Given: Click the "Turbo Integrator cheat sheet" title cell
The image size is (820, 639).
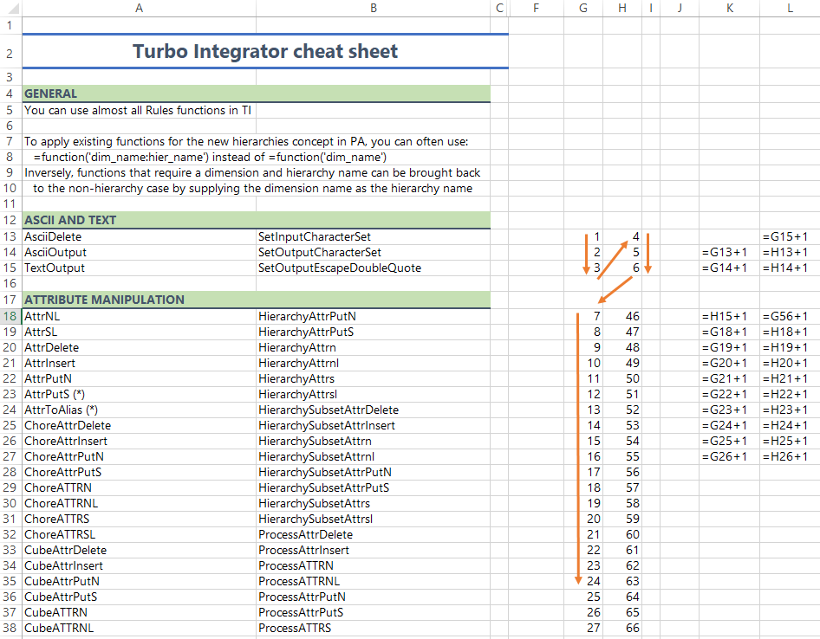Looking at the screenshot, I should (265, 52).
